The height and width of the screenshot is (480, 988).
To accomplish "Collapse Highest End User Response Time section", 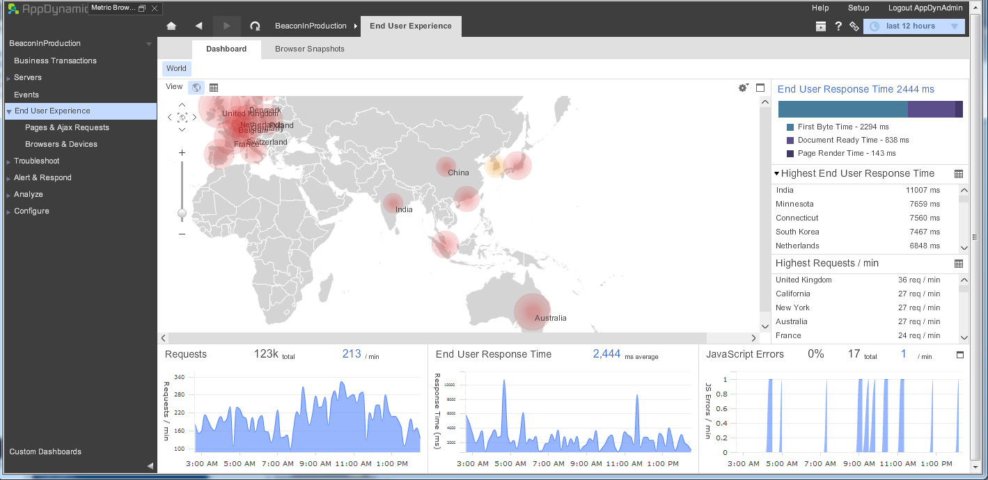I will tap(776, 174).
